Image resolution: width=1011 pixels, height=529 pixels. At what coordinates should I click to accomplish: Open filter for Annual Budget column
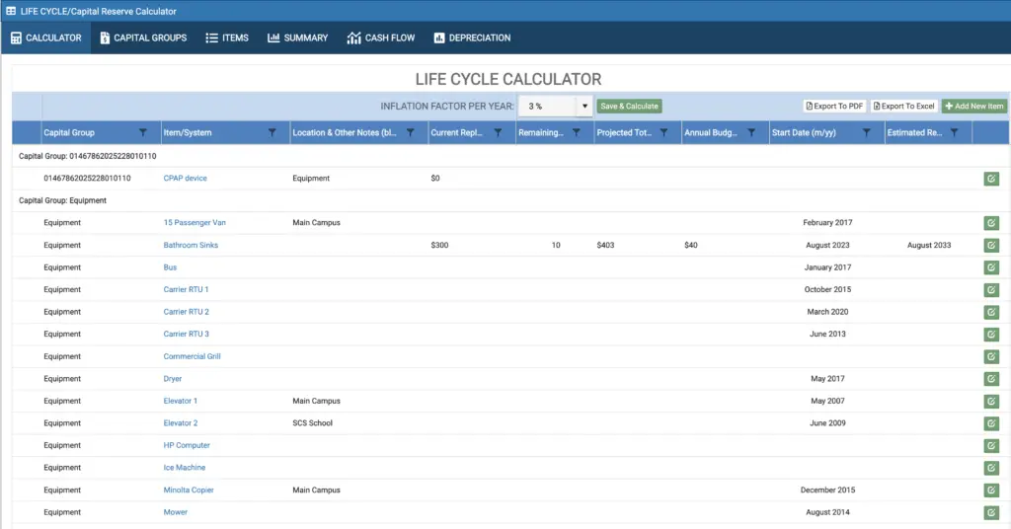pyautogui.click(x=751, y=132)
